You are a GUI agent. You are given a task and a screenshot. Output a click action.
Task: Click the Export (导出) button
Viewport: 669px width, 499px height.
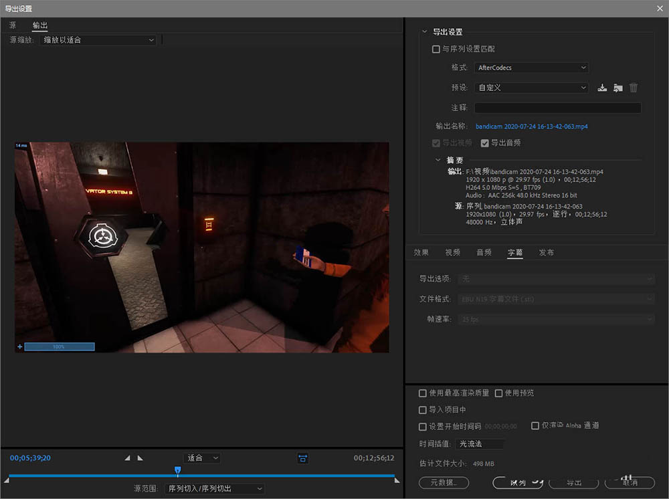tap(574, 483)
